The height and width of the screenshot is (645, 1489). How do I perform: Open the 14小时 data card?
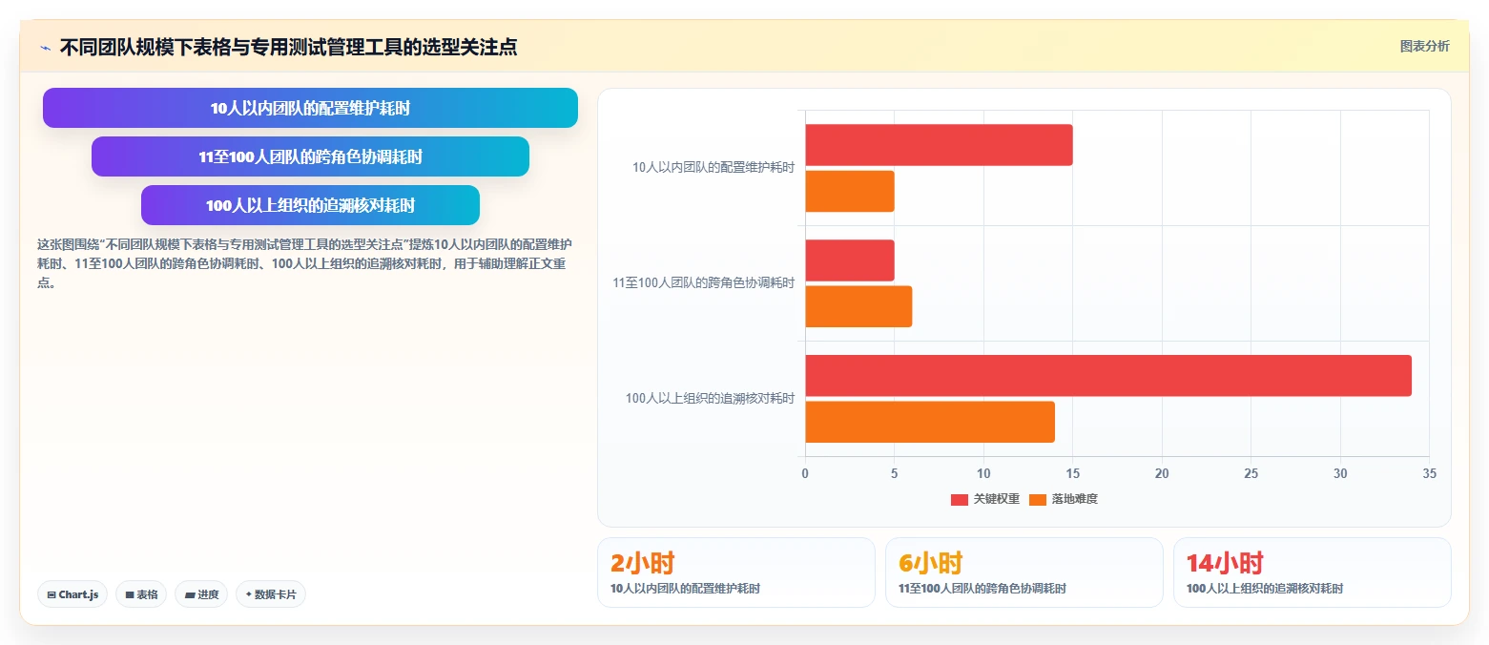tap(1313, 572)
